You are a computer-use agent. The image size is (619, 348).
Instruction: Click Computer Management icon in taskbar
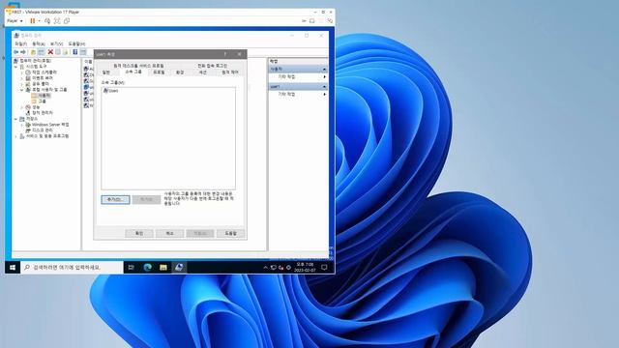[x=179, y=268]
